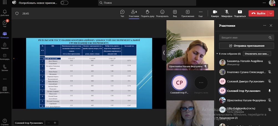Click zoom in plus on shared content
Viewport: 278px width, 126px height.
pyautogui.click(x=55, y=123)
